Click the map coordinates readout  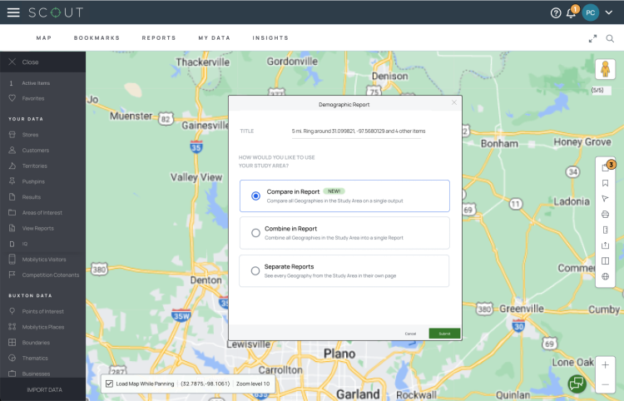pyautogui.click(x=206, y=384)
